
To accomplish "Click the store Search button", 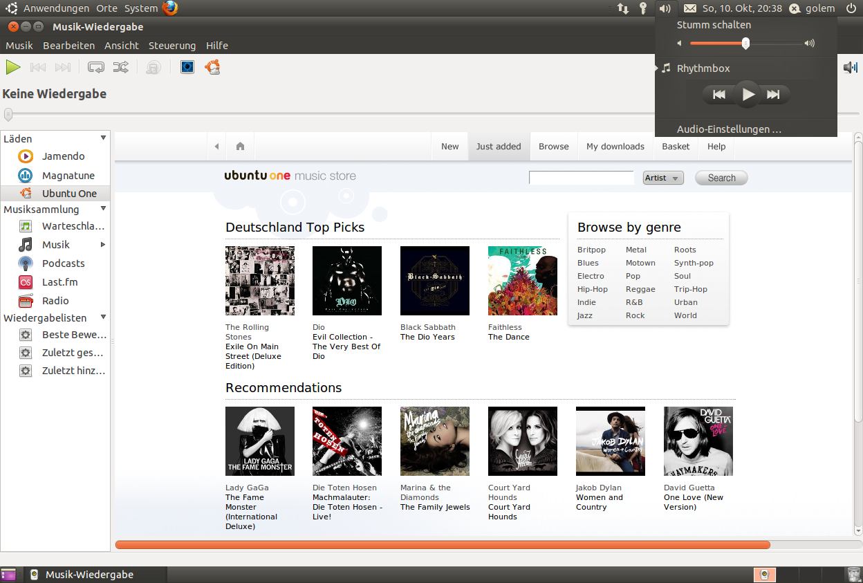I will tap(721, 178).
